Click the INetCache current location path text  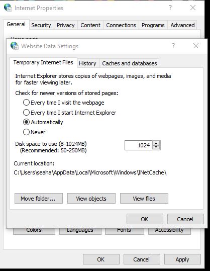(90, 172)
